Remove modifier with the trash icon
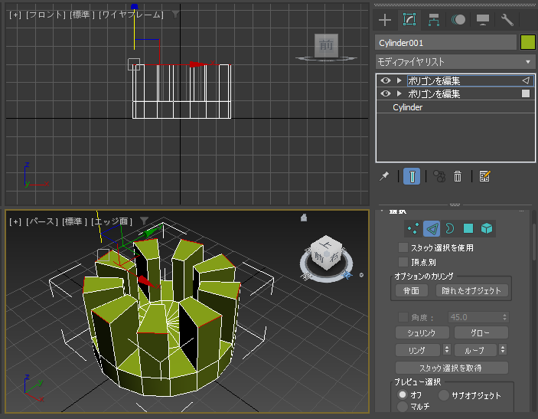The width and height of the screenshot is (538, 419). click(458, 176)
